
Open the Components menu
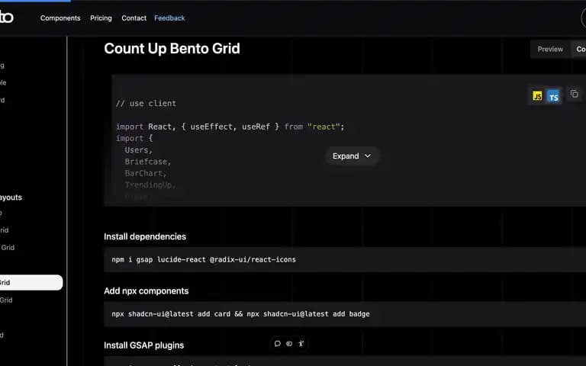[x=60, y=18]
